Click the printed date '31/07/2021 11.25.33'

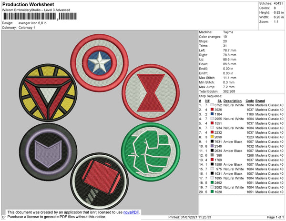196,217
